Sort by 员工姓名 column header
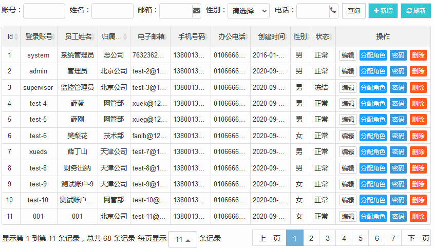434x248 pixels. 78,36
